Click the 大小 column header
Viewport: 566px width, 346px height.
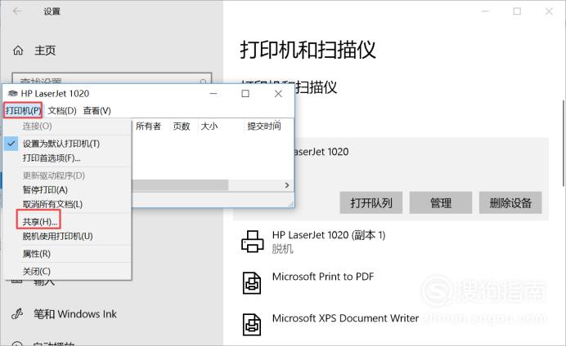pos(209,126)
